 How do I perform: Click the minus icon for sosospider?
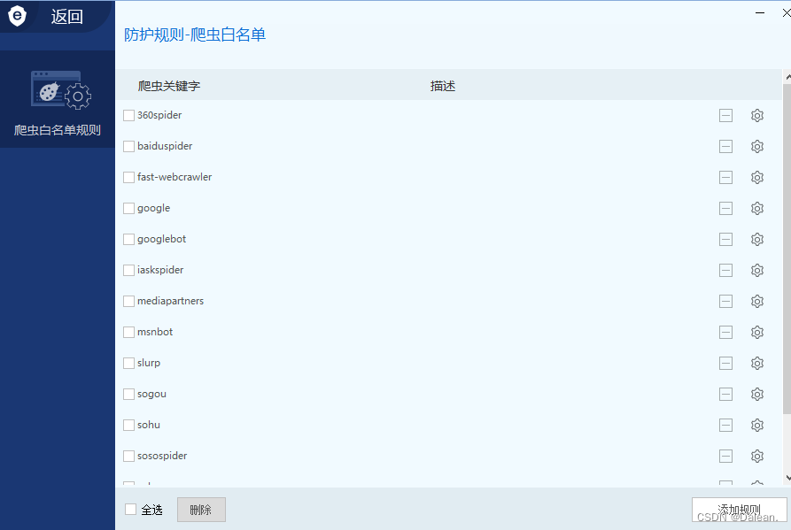tap(725, 457)
